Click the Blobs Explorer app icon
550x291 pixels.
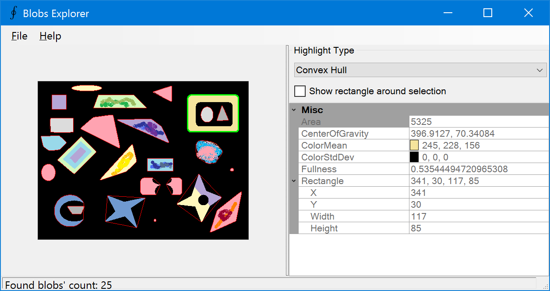pos(13,13)
